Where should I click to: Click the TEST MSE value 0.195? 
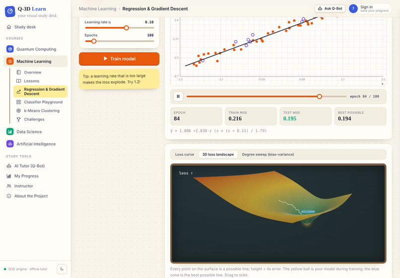pos(290,119)
